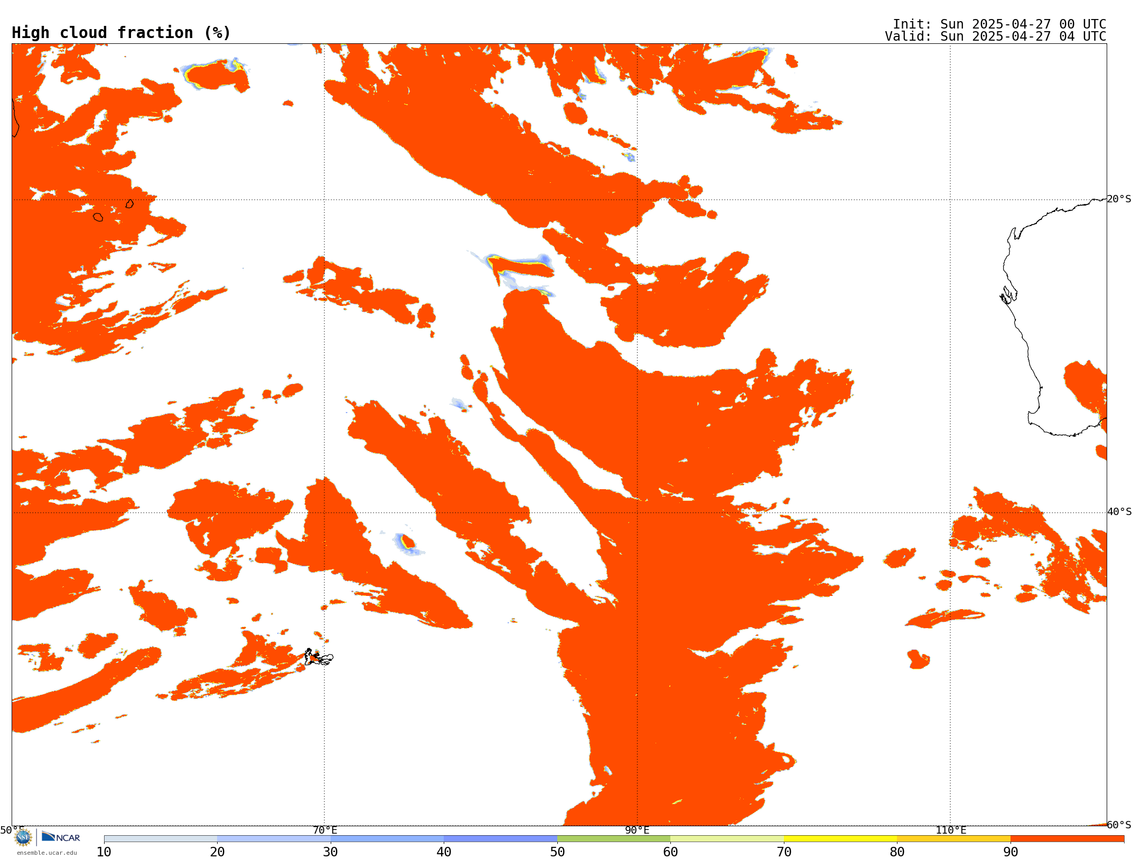Screen dimensions: 1141x859
Task: Click the 50°E longitude label
Action: click(x=12, y=830)
